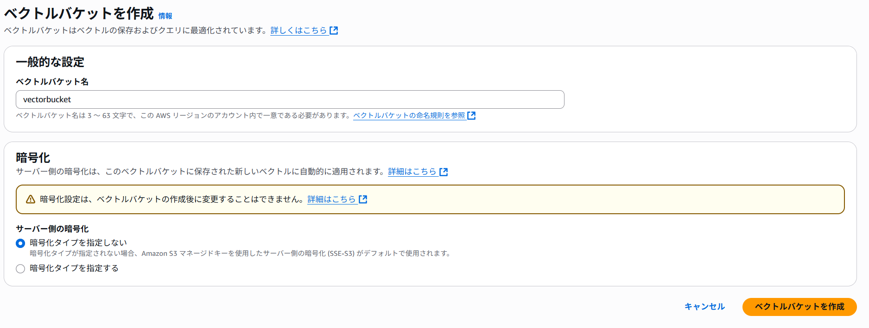Click the warning triangle icon in the alert
The image size is (869, 328).
click(x=31, y=199)
